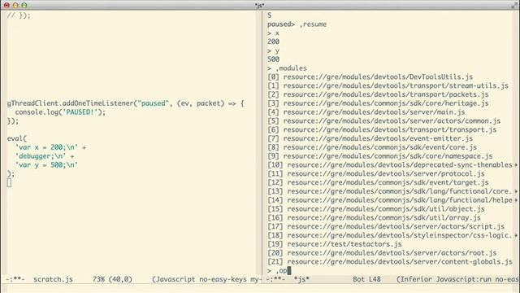This screenshot has height=293, width=520.
Task: Click the scratch.js buffer name in mode line
Action: 53,279
